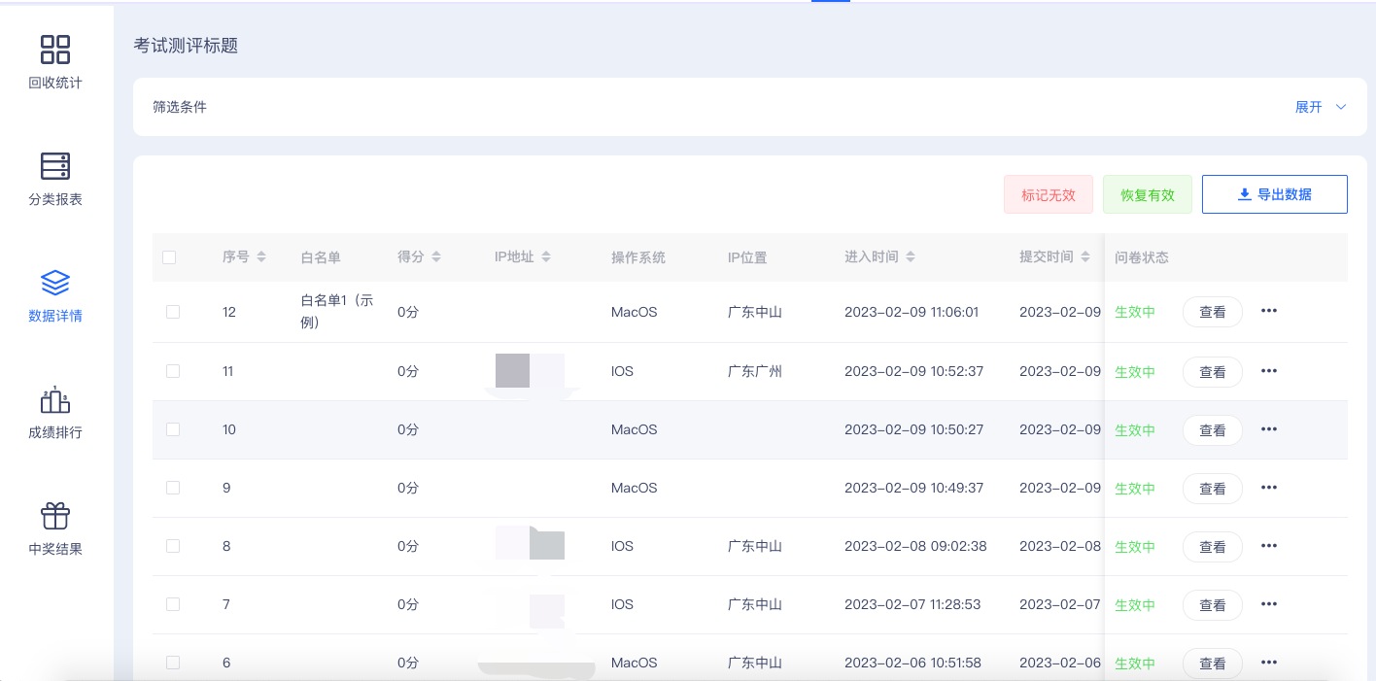Click 查看 for row 11
Viewport: 1376px width, 681px height.
pyautogui.click(x=1213, y=372)
